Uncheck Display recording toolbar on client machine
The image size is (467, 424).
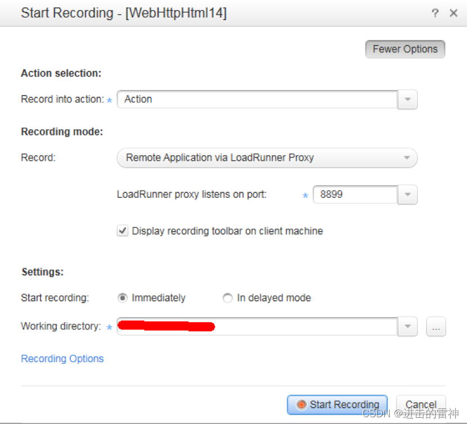[122, 231]
